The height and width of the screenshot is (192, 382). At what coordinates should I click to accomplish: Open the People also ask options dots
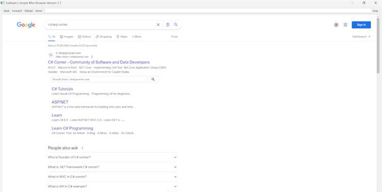[x=83, y=148]
